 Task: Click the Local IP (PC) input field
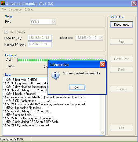click(x=40, y=38)
